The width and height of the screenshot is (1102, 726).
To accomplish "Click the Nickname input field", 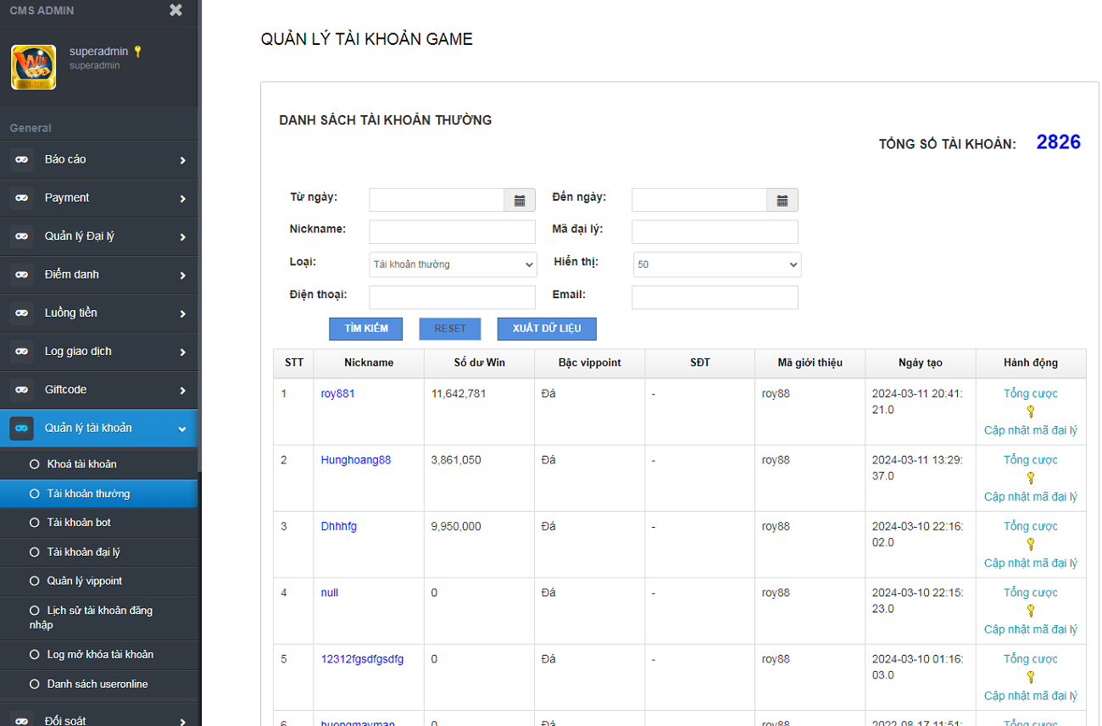I will [x=452, y=232].
